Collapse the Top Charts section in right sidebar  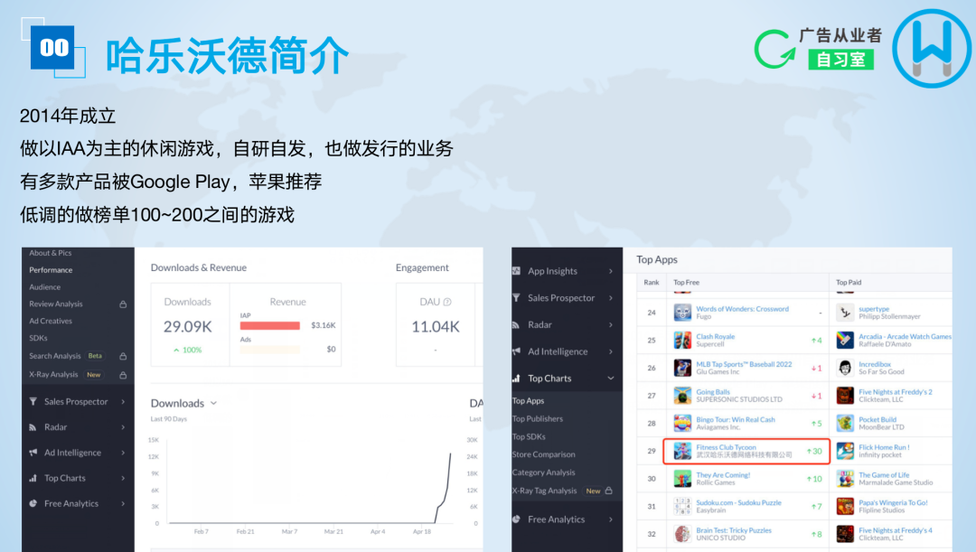[x=610, y=378]
